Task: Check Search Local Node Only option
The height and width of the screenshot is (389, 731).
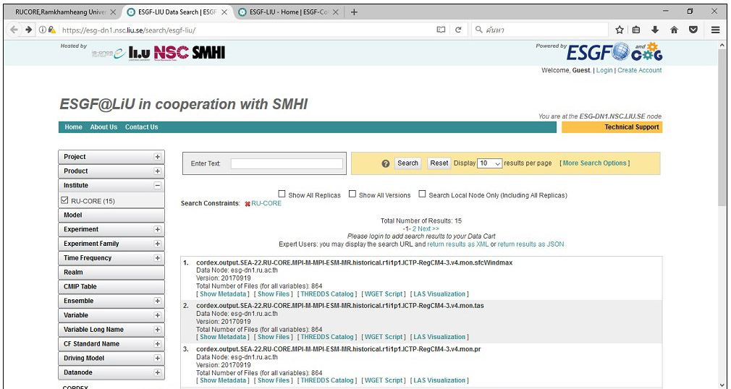Action: (x=422, y=194)
